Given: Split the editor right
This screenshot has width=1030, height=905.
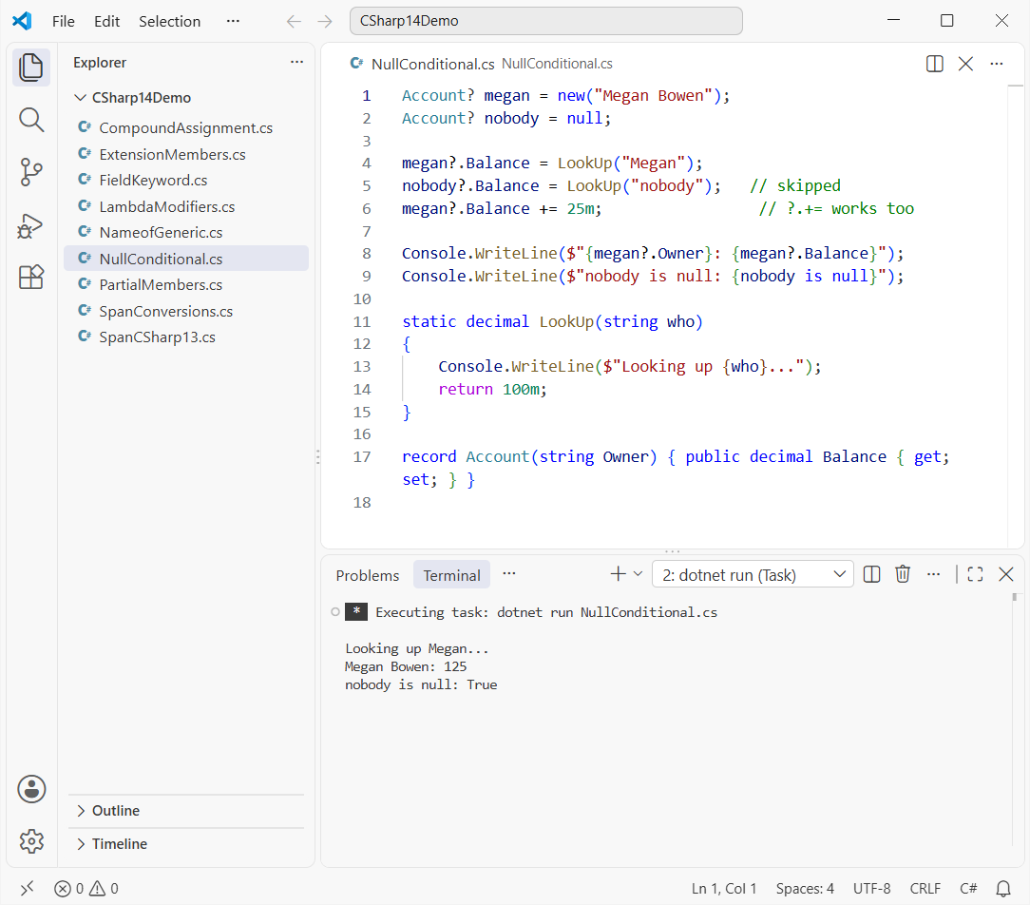Looking at the screenshot, I should click(x=934, y=64).
